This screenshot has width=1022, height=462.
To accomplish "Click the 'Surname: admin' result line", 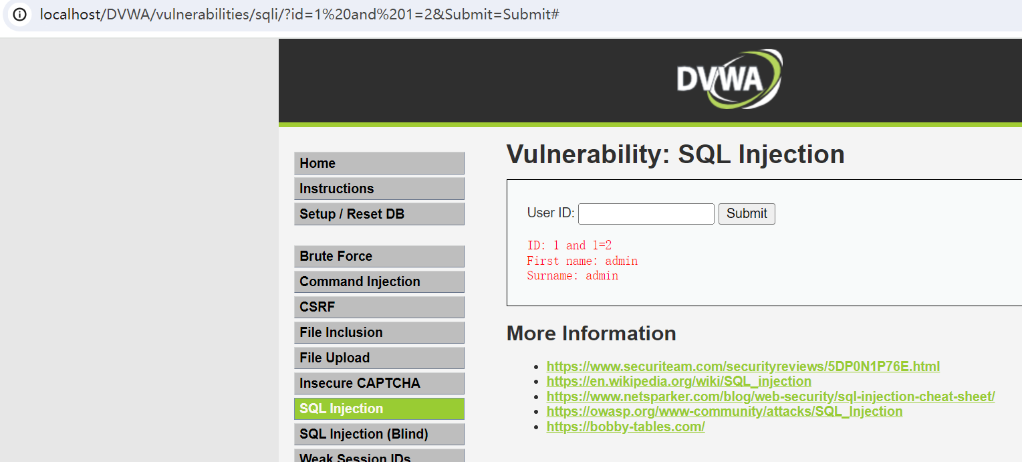I will click(572, 275).
